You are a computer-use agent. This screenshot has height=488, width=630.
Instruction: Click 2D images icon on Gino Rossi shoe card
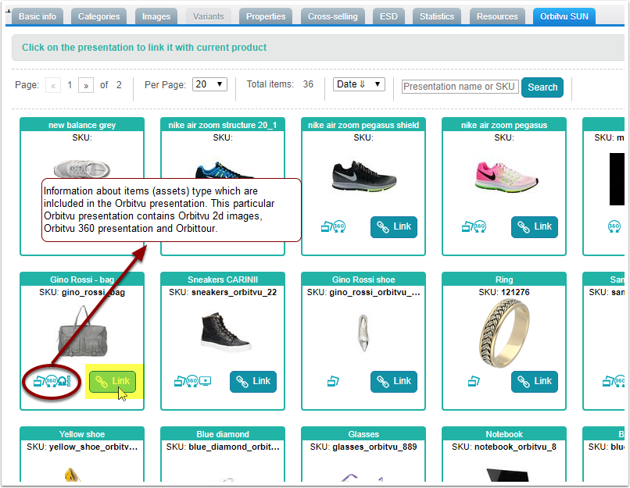333,381
